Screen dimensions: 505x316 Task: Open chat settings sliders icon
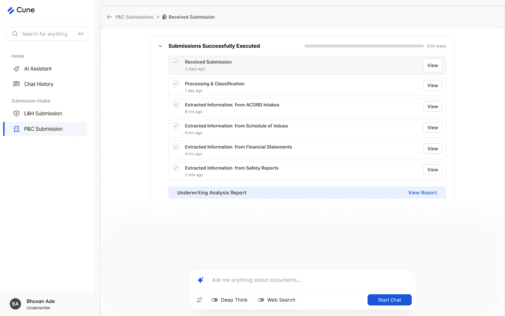[x=199, y=300]
